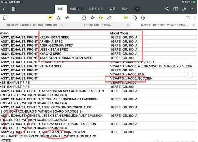This screenshot has width=198, height=142.
Task: Select the eraser tool
Action: [110, 17]
